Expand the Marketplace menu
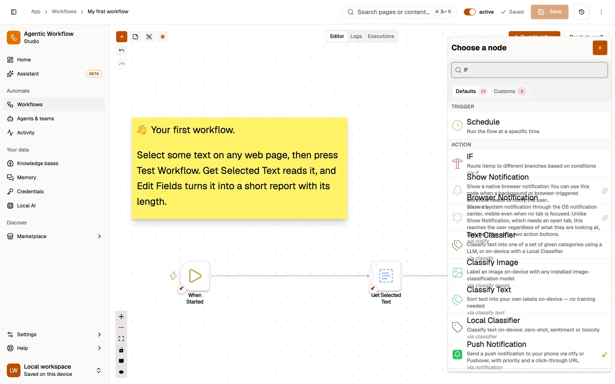The image size is (615, 384). 54,236
